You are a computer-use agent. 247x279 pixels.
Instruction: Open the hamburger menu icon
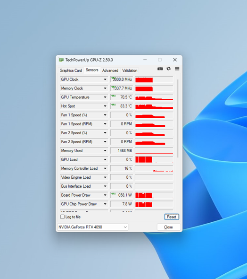coord(177,69)
